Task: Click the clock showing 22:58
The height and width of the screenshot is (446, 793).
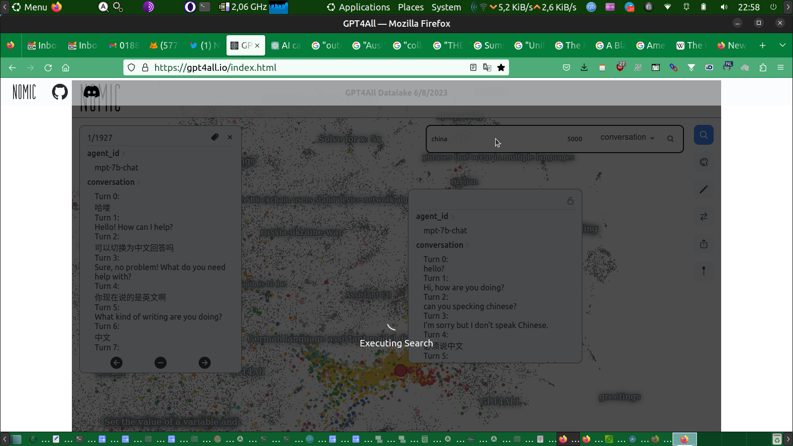Action: [749, 7]
